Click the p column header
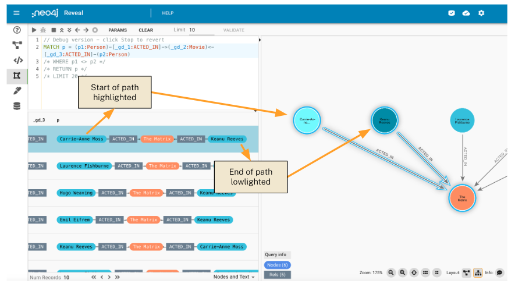515x287 pixels. coord(58,121)
